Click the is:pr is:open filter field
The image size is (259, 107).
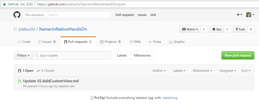[72, 56]
